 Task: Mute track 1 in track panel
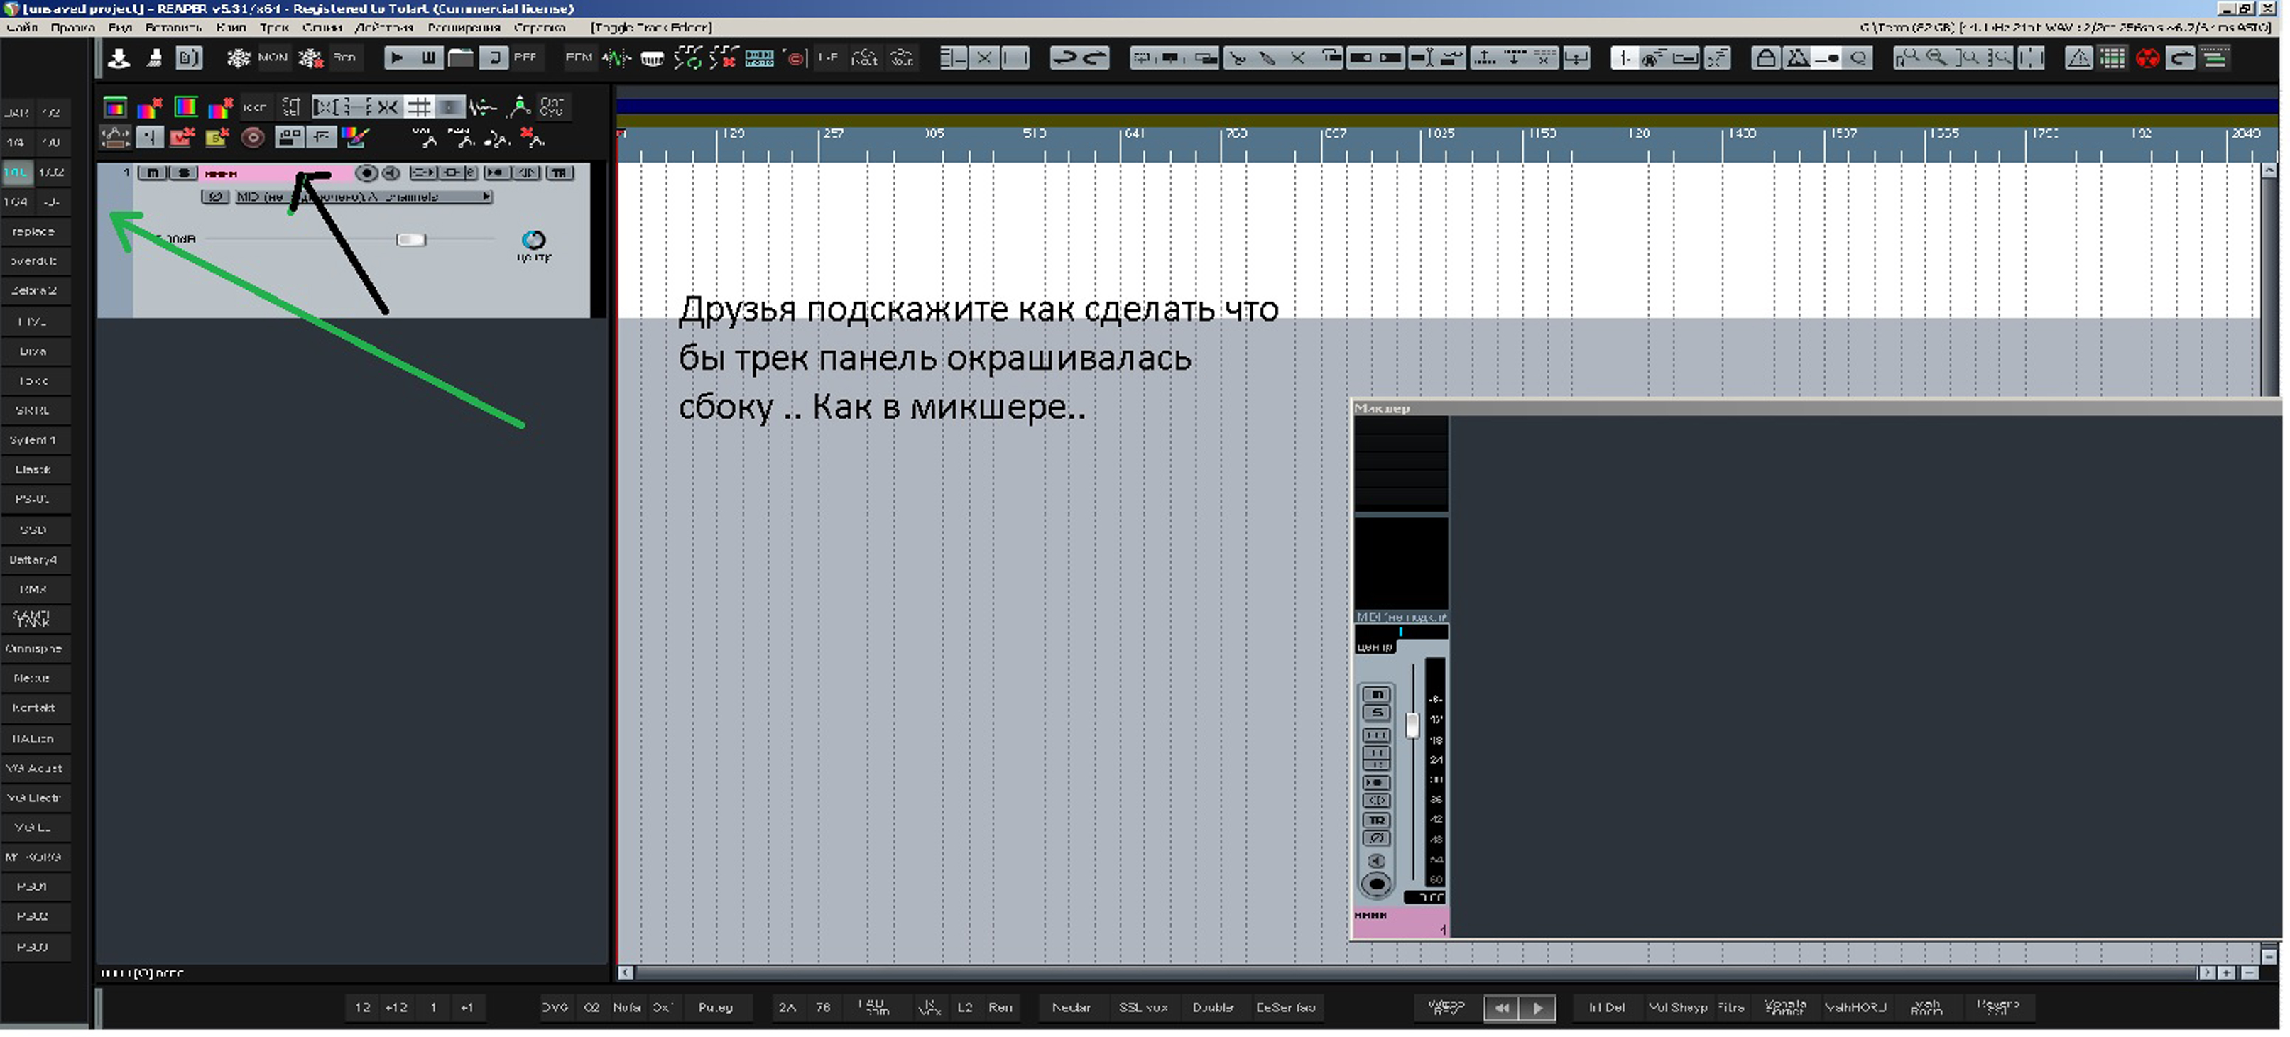[x=153, y=172]
